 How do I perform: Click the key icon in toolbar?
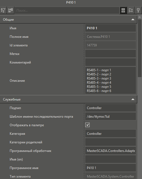coord(138,10)
